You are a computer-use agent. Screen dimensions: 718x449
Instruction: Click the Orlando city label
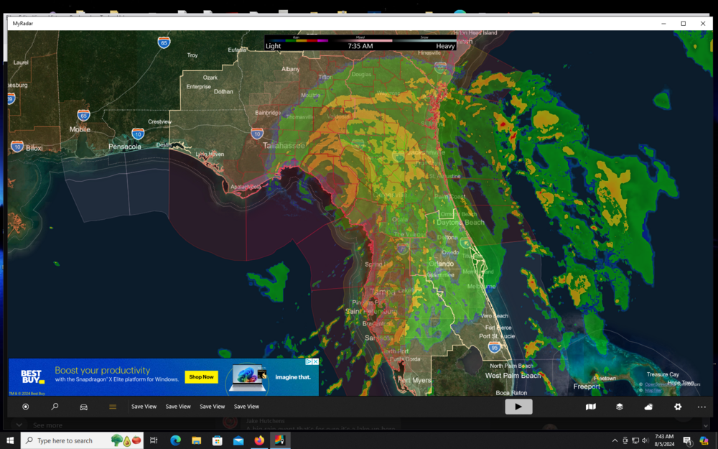click(442, 264)
